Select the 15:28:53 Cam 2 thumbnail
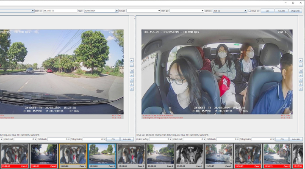This screenshot has width=305, height=169. 44,156
